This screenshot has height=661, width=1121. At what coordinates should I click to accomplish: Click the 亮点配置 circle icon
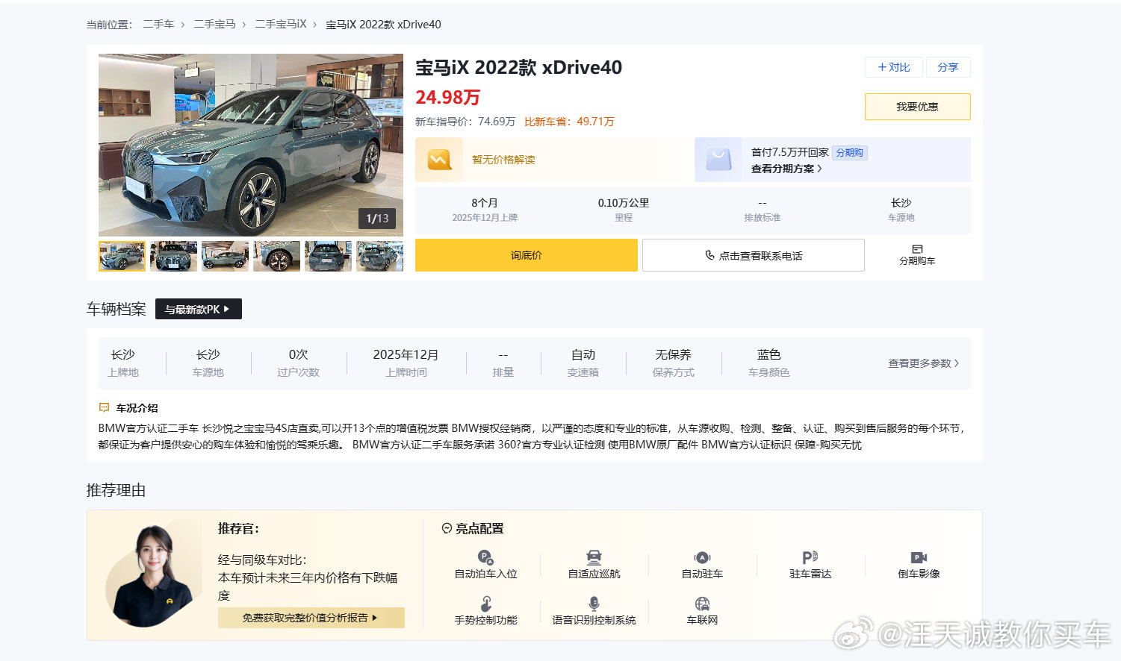tap(447, 528)
